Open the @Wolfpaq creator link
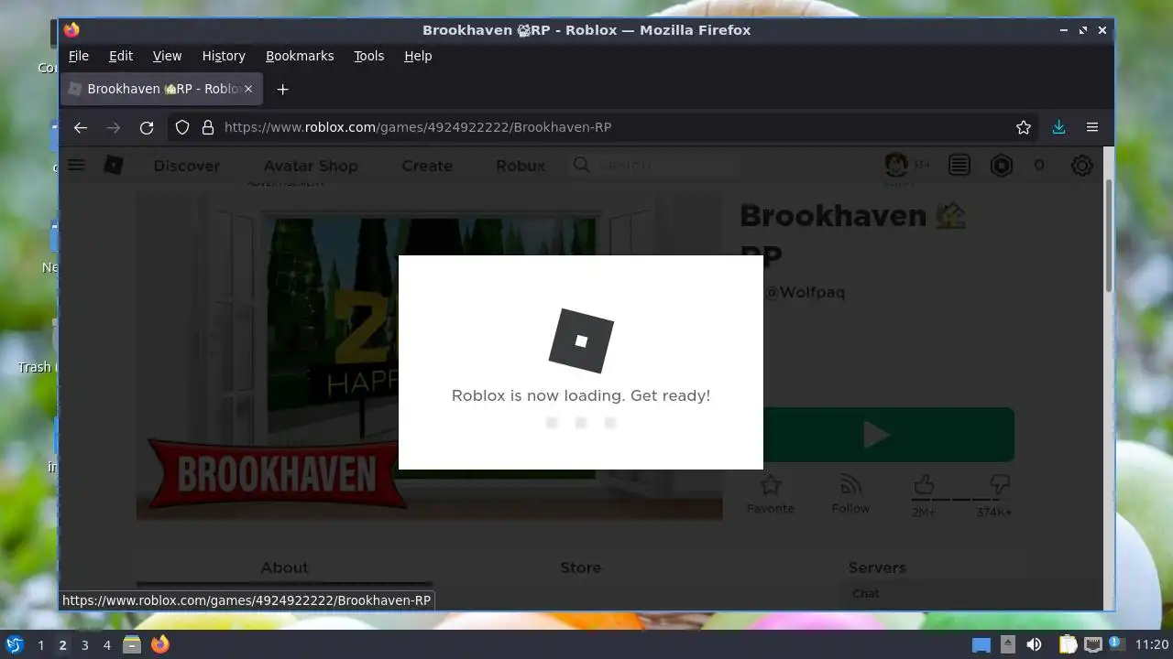 [805, 292]
